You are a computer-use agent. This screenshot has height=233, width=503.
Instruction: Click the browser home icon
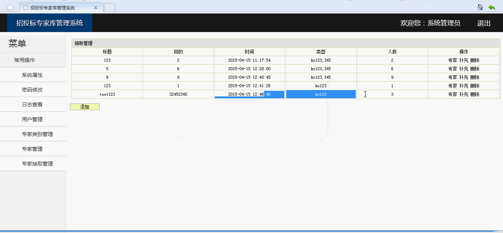tap(480, 7)
